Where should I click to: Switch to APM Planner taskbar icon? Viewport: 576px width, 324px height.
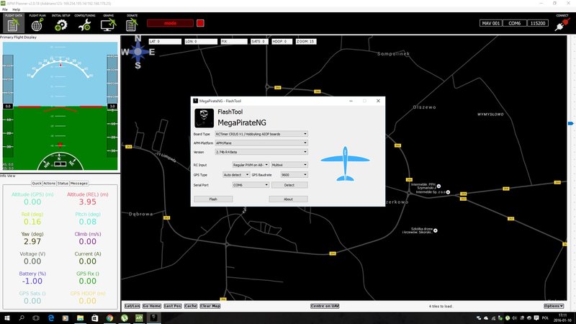click(x=139, y=318)
